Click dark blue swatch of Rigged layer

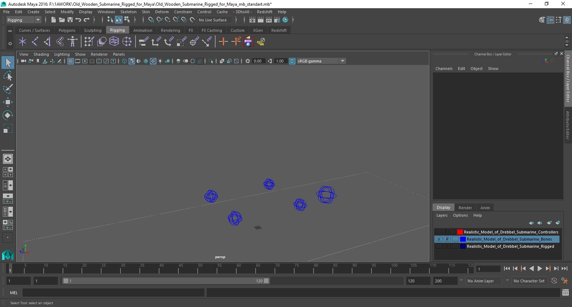point(463,246)
